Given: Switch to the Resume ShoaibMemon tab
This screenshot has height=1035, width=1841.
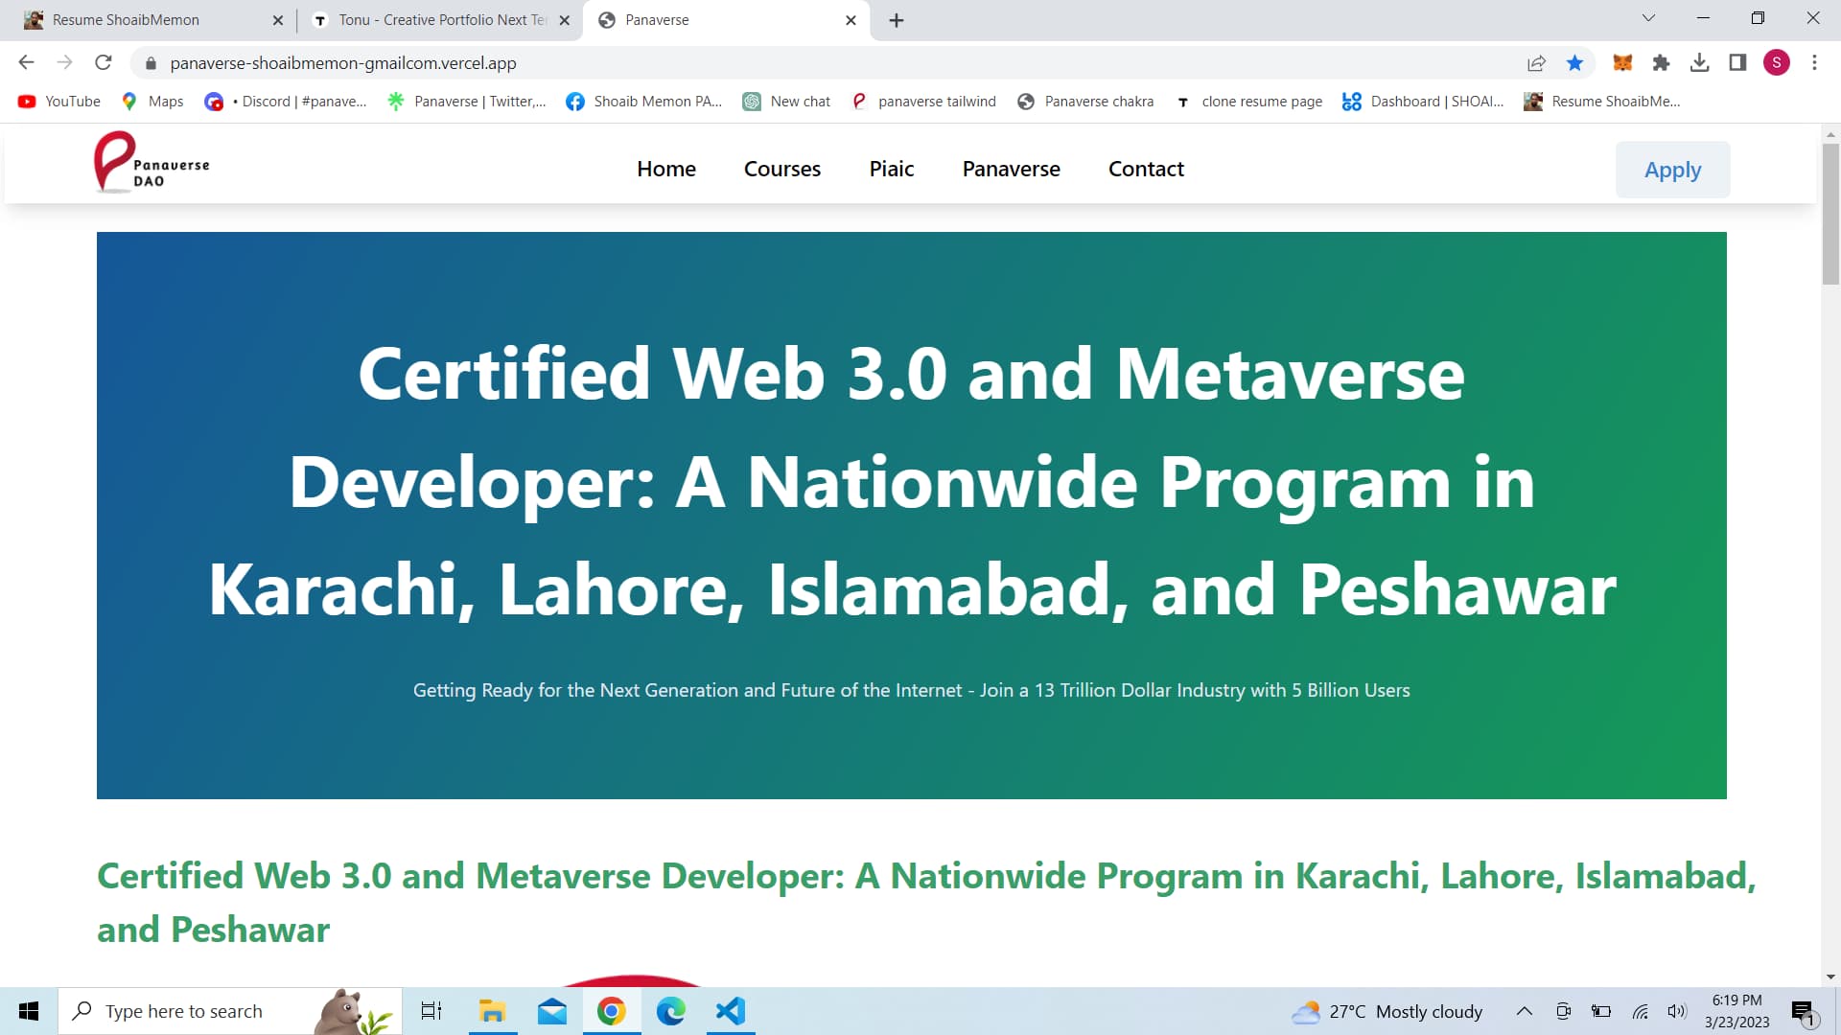Looking at the screenshot, I should [x=125, y=20].
